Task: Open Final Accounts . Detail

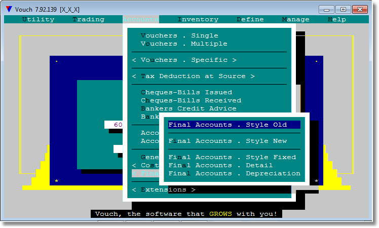Action: point(220,165)
